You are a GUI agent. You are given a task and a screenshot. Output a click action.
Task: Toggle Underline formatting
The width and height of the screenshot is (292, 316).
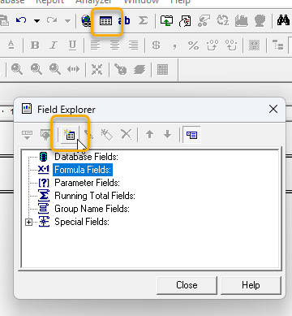click(72, 45)
